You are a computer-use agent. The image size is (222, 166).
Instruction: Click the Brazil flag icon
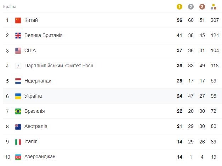pos(18,111)
